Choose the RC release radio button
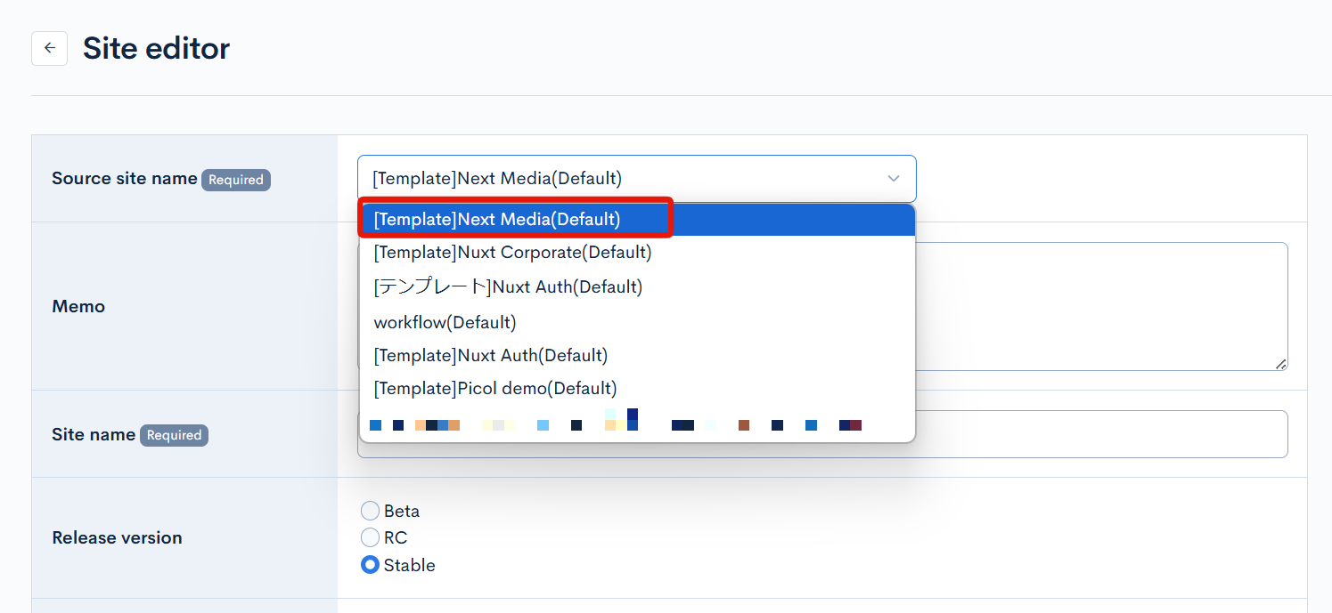The height and width of the screenshot is (613, 1332). (370, 537)
